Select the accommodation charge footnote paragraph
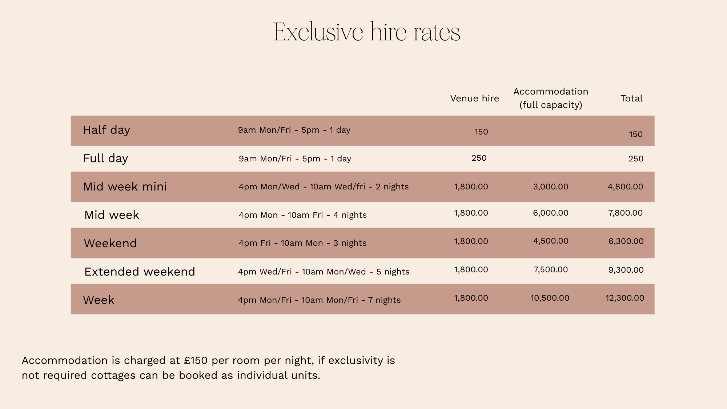 coord(208,368)
